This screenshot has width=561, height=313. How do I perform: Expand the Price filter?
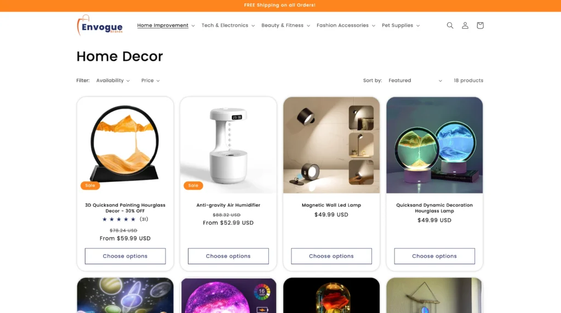point(150,81)
